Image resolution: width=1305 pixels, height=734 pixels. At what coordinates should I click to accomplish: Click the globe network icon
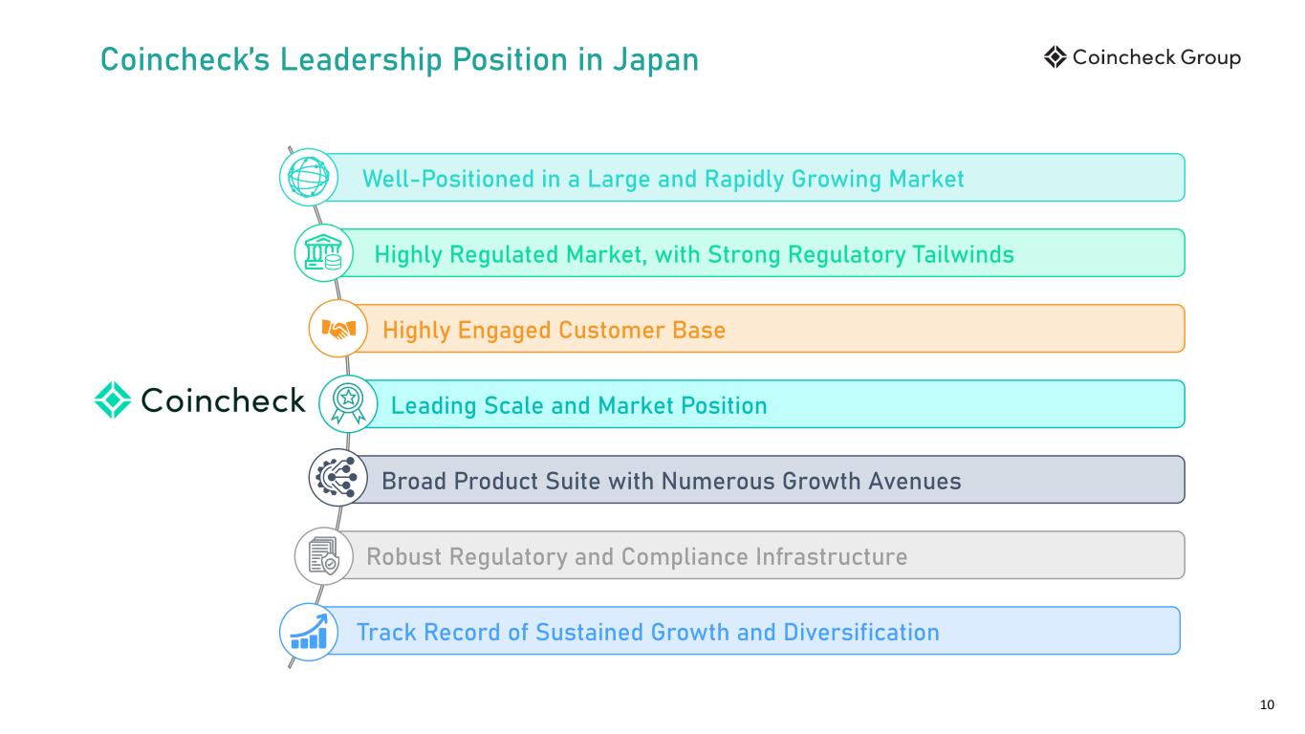[x=308, y=177]
